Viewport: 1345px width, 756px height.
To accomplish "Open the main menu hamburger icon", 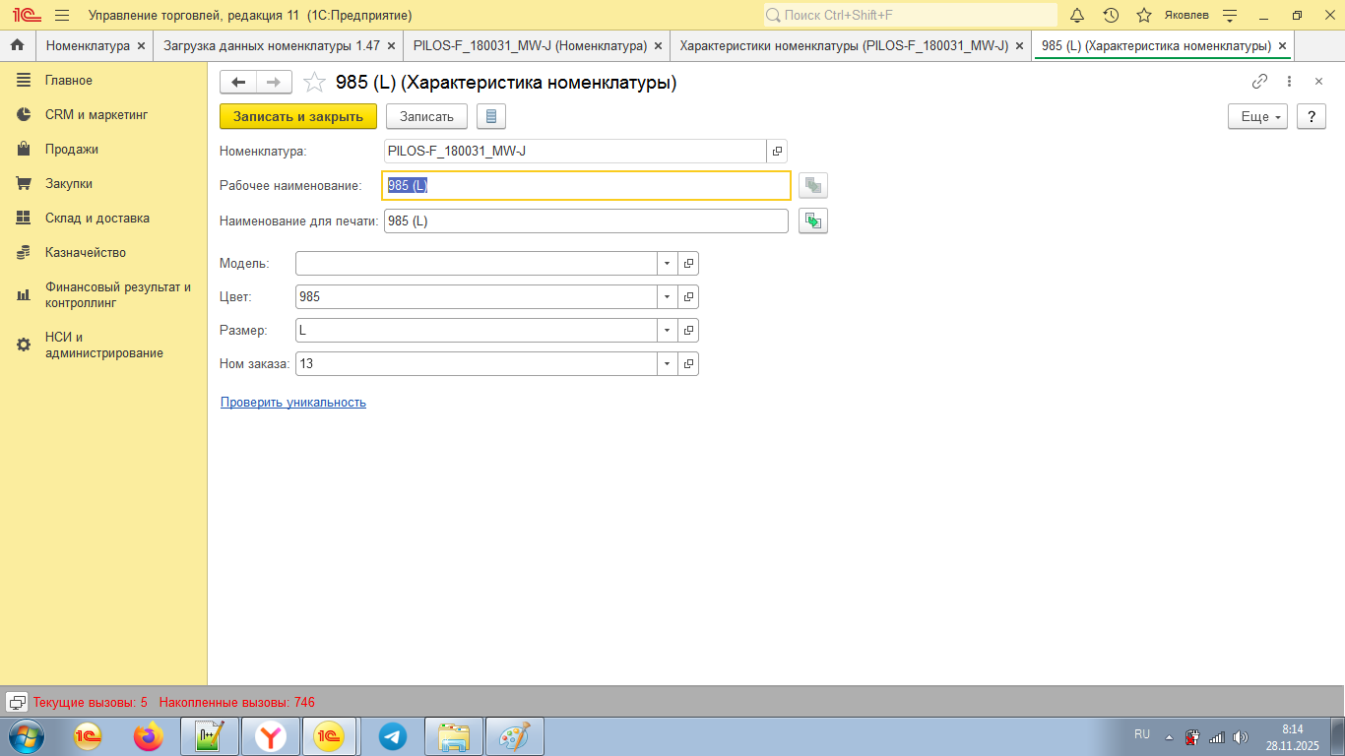I will point(62,16).
